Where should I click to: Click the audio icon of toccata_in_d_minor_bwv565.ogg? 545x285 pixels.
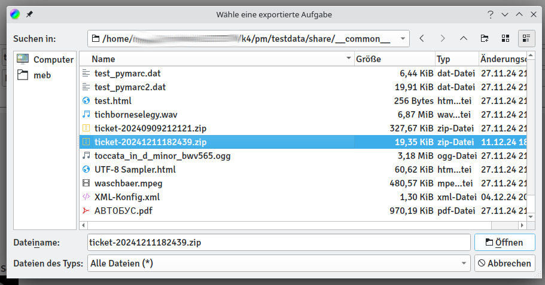(86, 155)
